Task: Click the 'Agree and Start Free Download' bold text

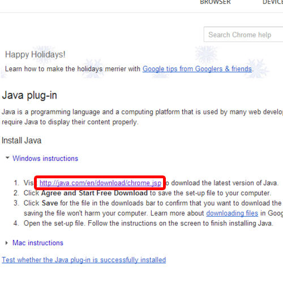Action: pos(95,193)
